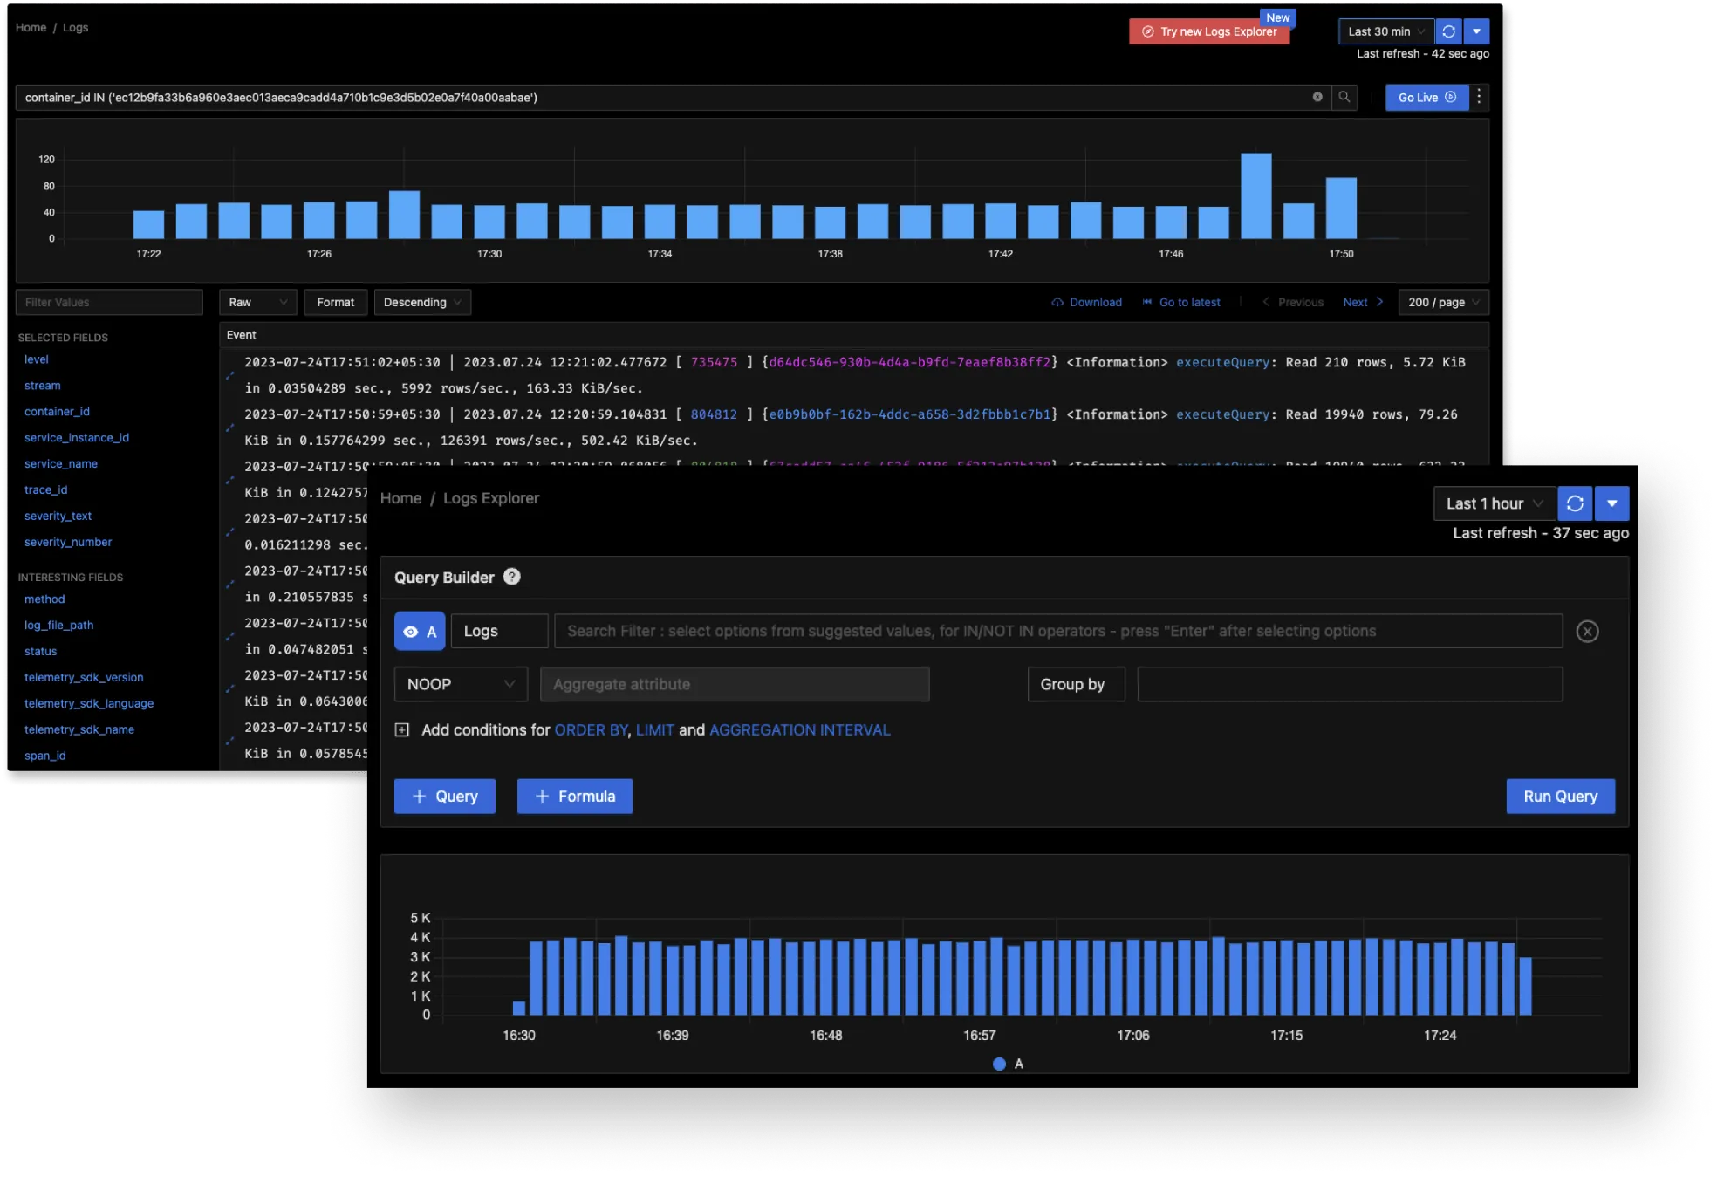Open the Last 30 min time range dropdown
1717x1177 pixels.
(x=1386, y=31)
